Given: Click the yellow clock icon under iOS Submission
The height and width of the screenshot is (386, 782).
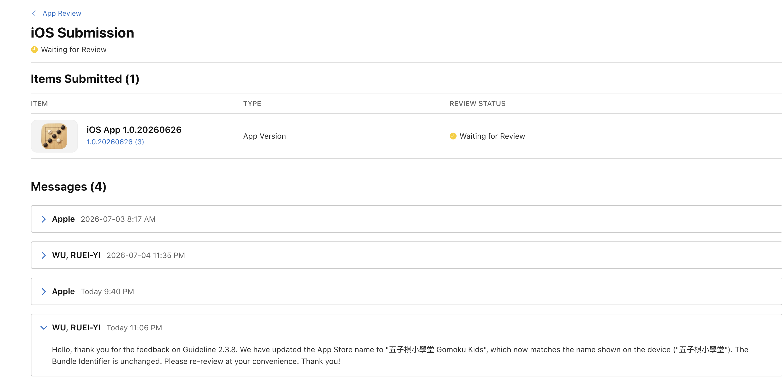Looking at the screenshot, I should (x=34, y=50).
